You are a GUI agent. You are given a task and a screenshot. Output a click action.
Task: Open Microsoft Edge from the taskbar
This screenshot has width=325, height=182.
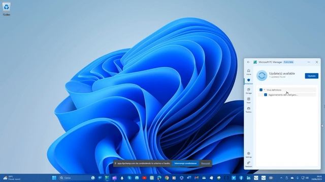pyautogui.click(x=159, y=177)
